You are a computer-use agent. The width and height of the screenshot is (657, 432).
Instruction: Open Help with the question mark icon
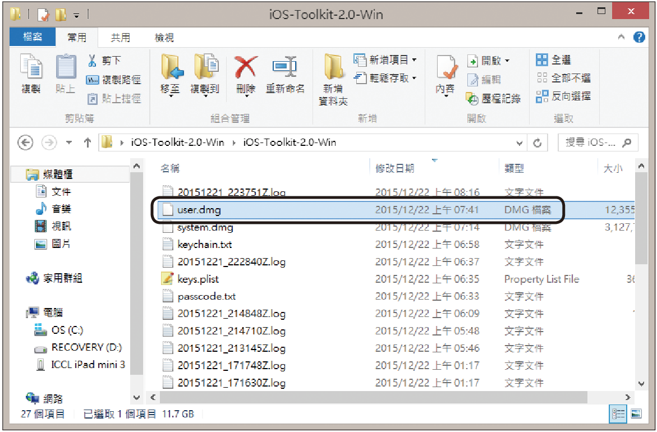pos(639,37)
